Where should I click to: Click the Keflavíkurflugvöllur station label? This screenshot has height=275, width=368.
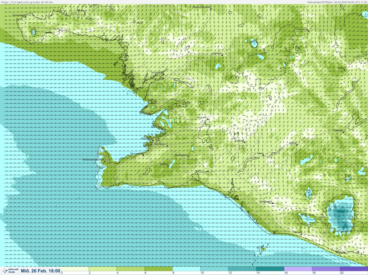click(x=93, y=159)
